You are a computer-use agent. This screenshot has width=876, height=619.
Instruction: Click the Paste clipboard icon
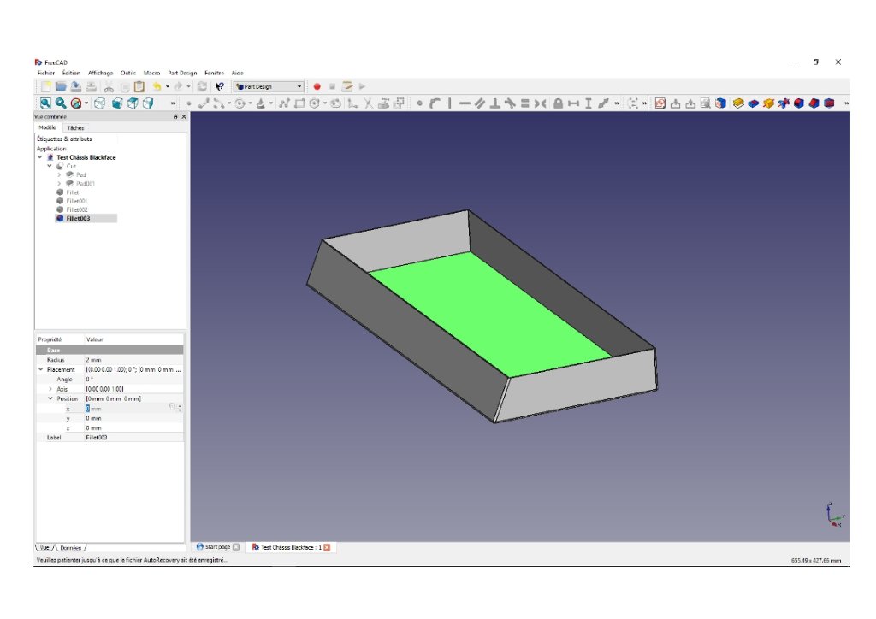139,86
